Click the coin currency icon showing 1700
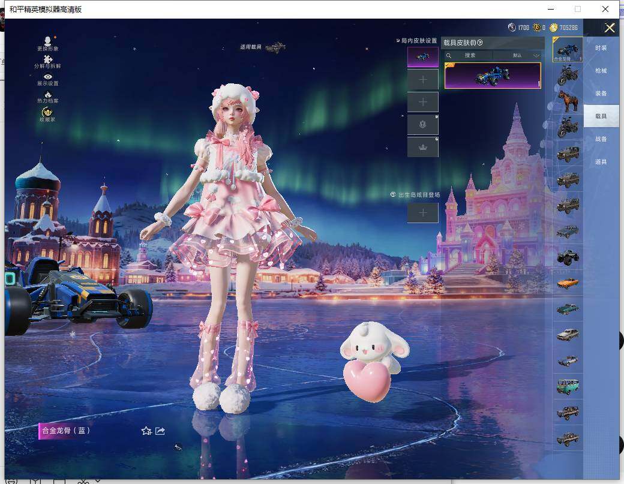This screenshot has width=624, height=484. [513, 27]
